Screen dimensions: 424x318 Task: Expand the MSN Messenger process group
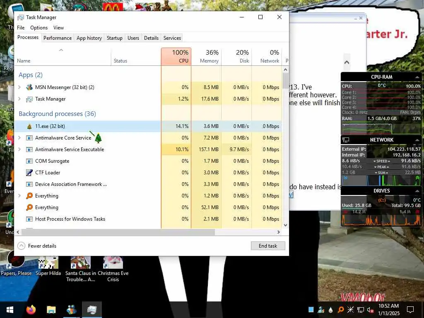[19, 87]
